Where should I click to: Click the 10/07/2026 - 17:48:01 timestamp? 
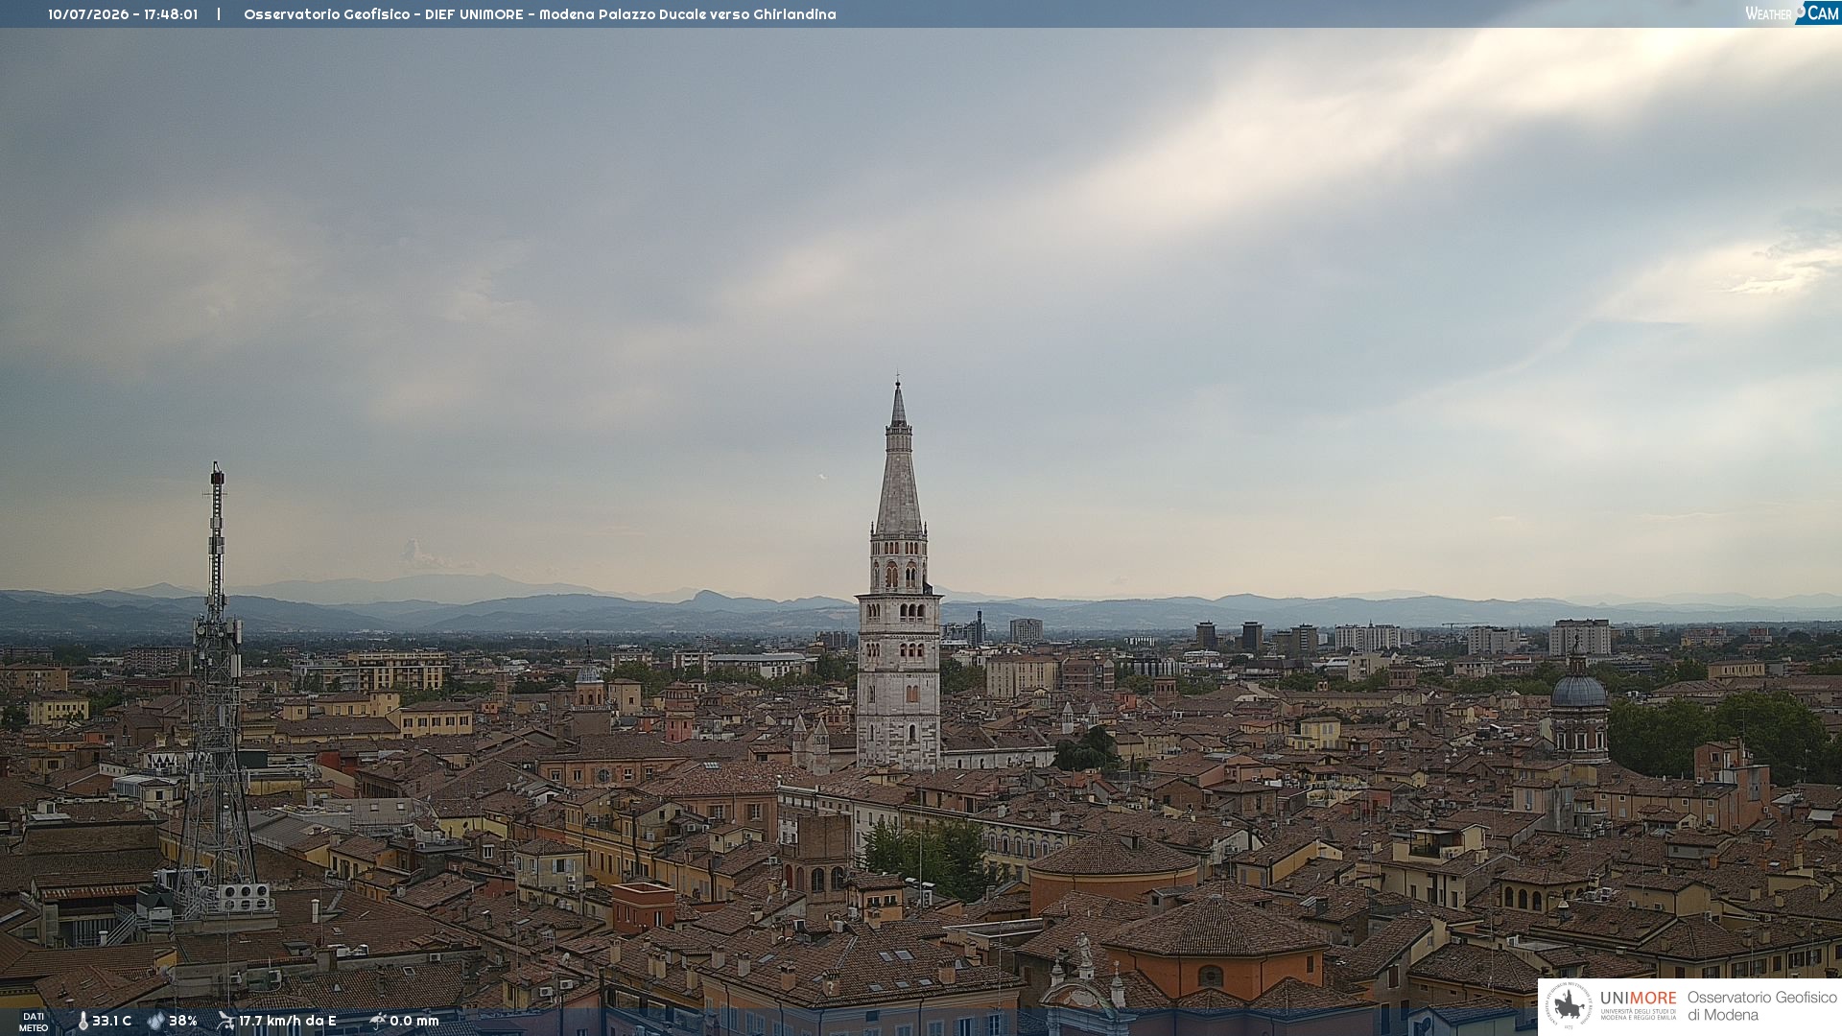123,14
